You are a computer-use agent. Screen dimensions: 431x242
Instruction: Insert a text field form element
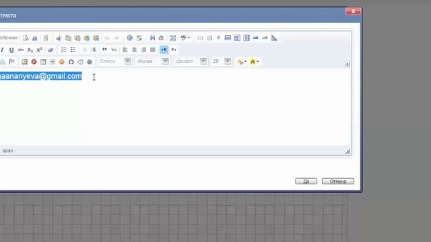[228, 38]
